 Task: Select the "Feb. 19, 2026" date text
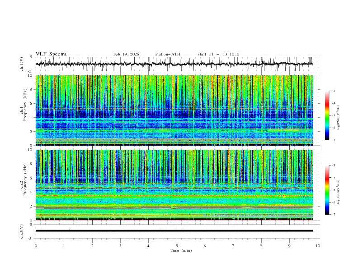pyautogui.click(x=126, y=54)
